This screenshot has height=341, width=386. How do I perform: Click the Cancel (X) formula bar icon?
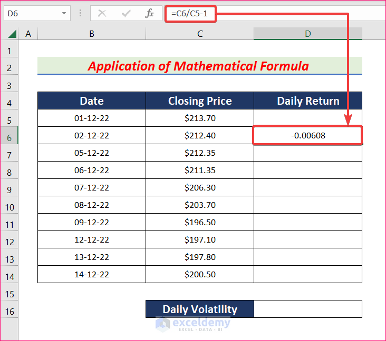click(102, 13)
